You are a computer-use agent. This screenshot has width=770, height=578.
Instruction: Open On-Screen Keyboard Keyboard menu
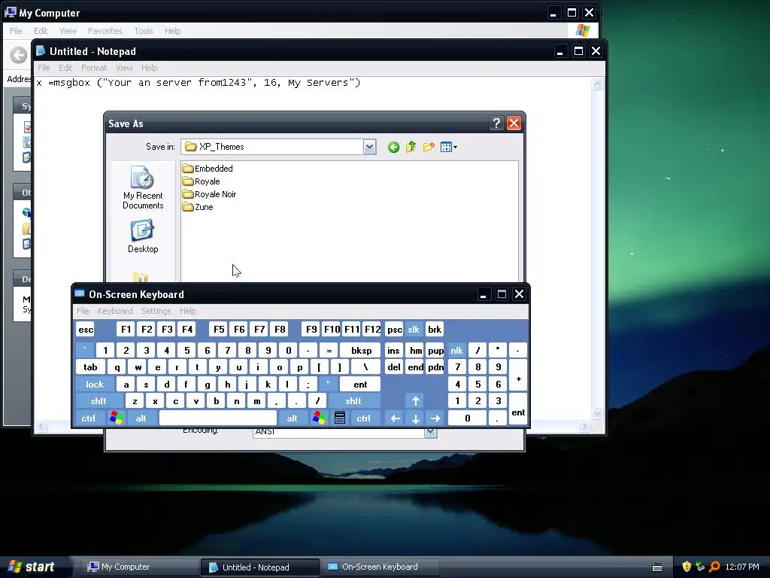pyautogui.click(x=115, y=311)
